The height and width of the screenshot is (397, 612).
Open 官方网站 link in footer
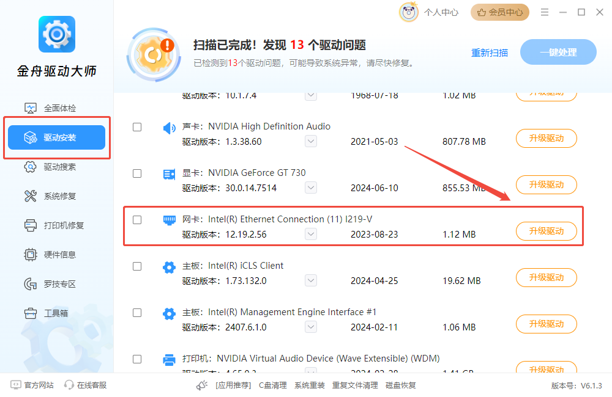point(39,385)
